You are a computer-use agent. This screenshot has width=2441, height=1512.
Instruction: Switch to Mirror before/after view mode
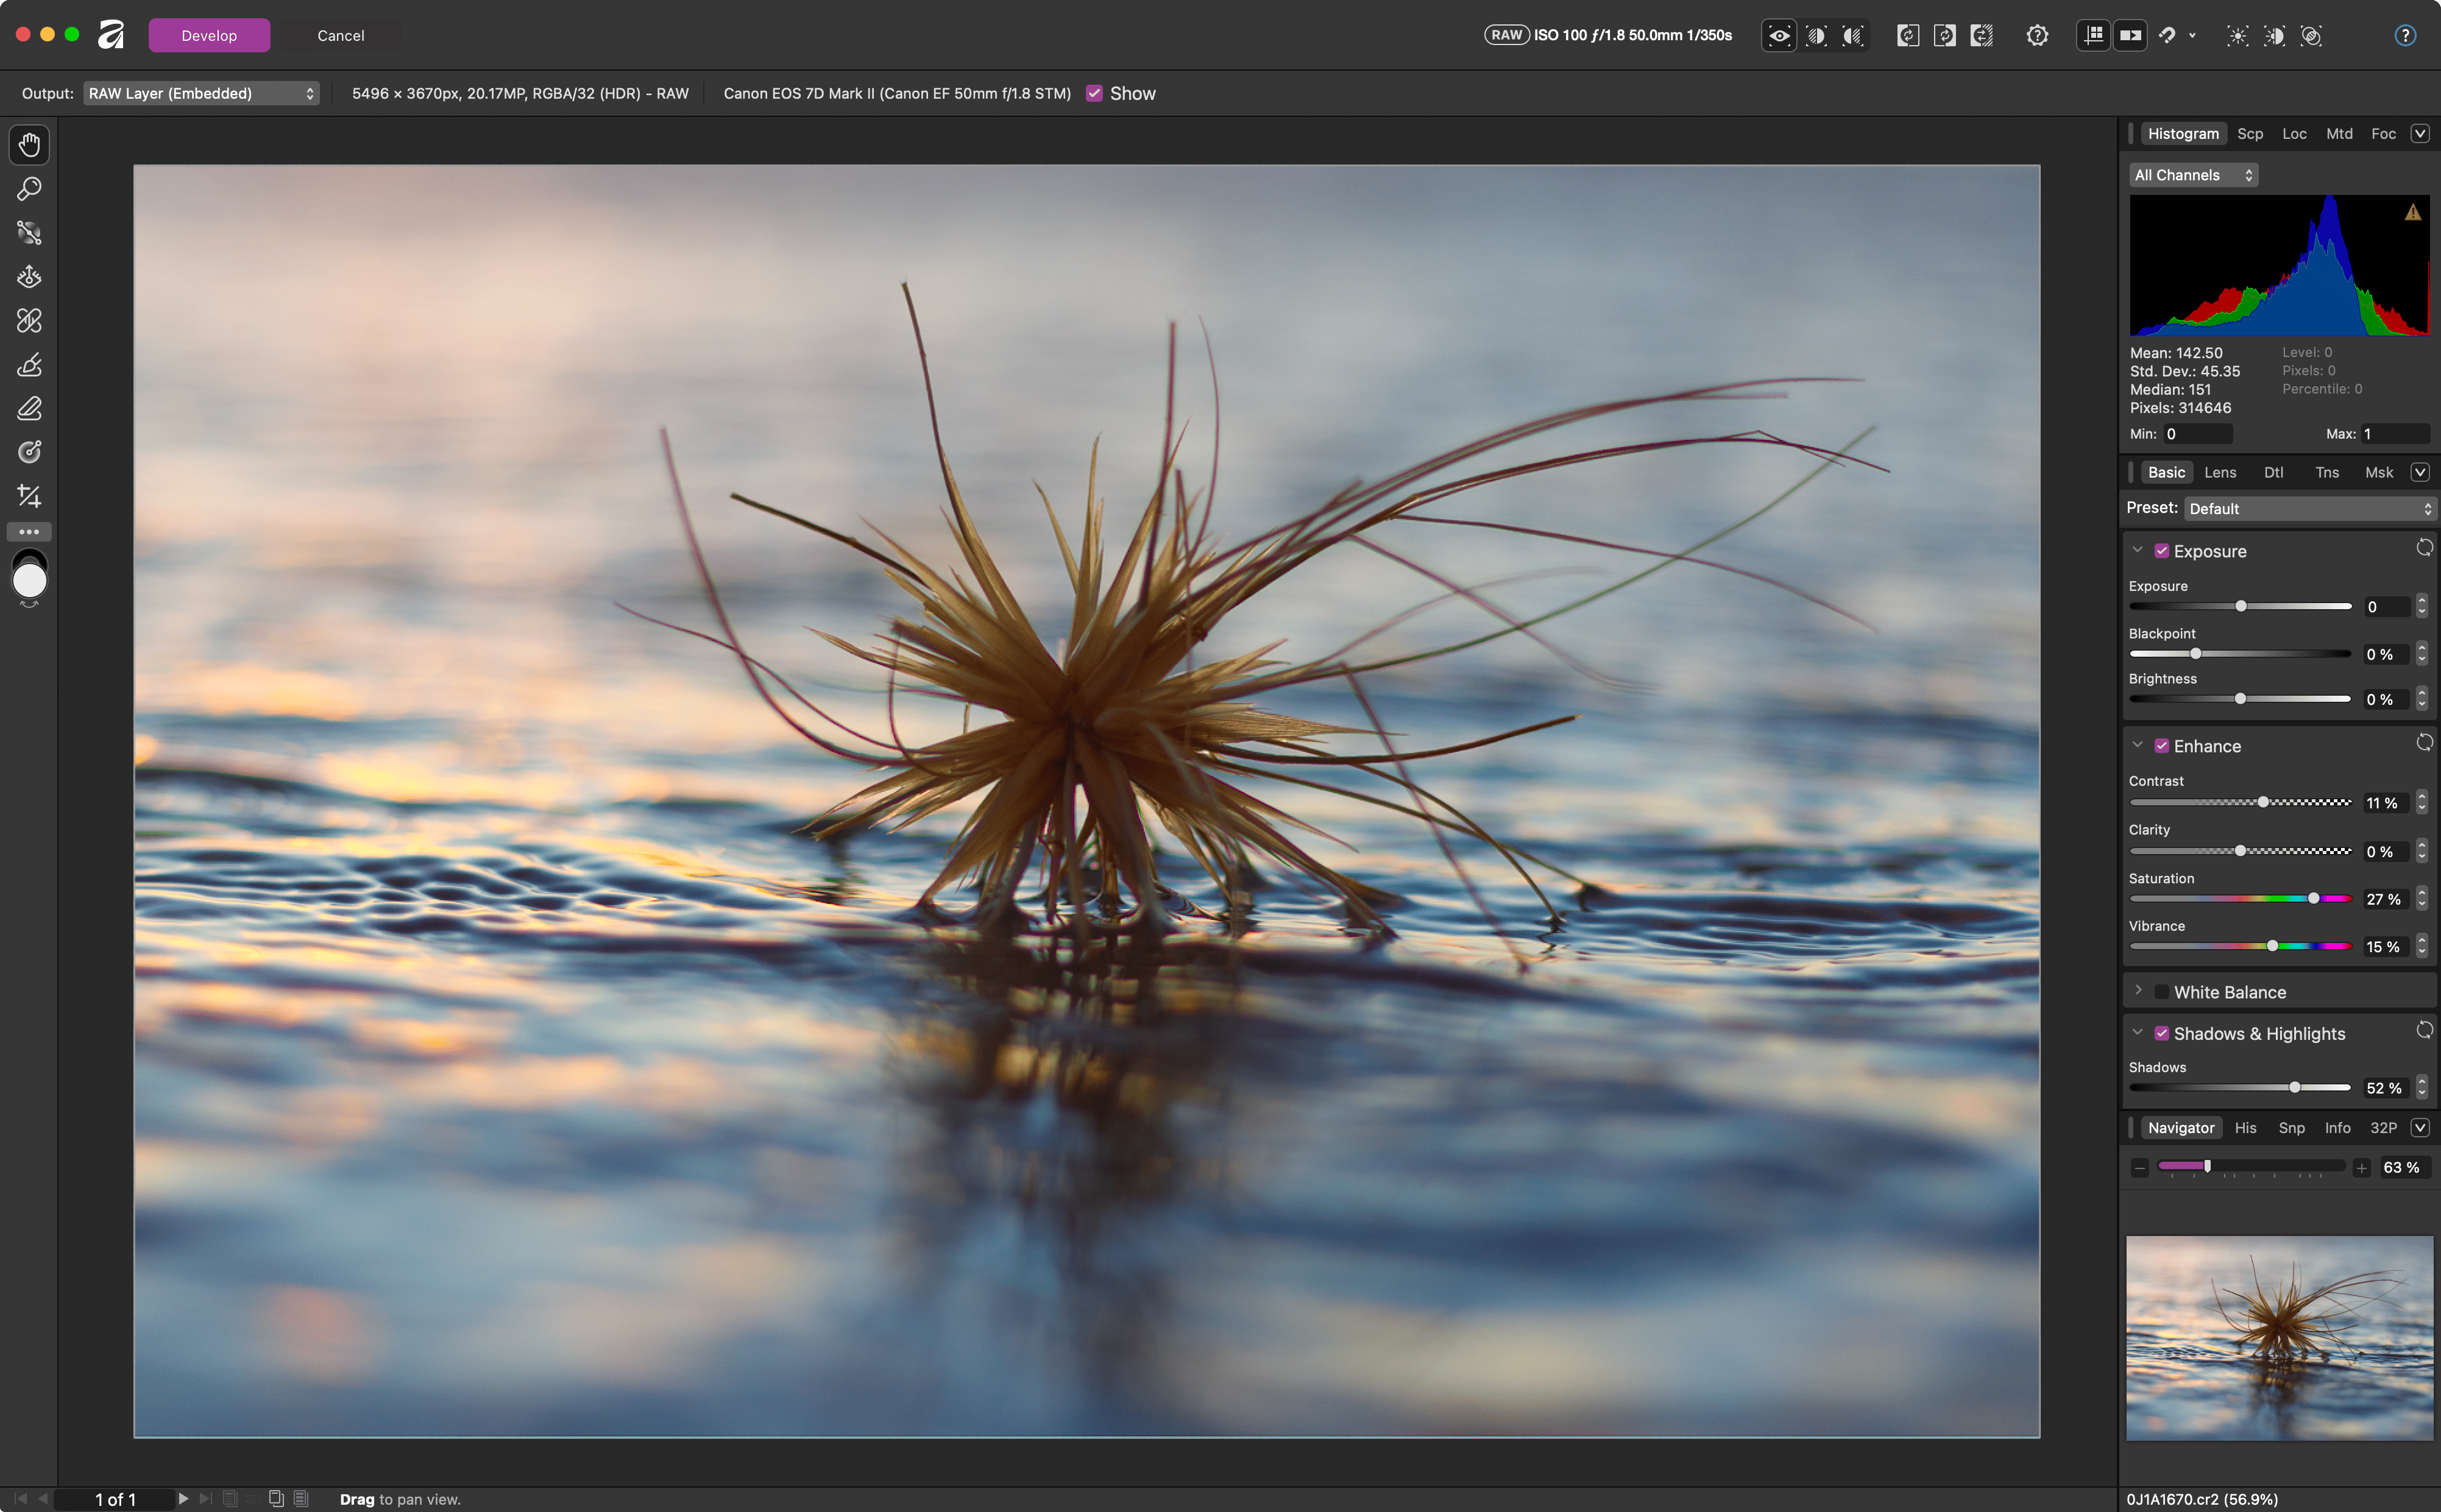[x=1853, y=36]
